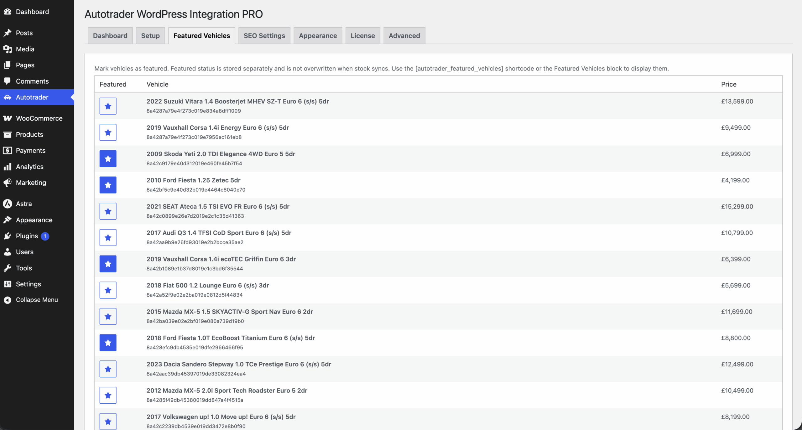Click the £8,800.00 price
This screenshot has height=430, width=802.
736,338
